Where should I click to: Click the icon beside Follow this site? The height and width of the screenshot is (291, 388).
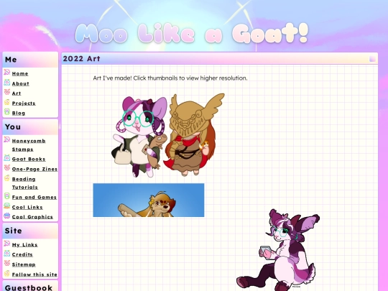pos(7,273)
